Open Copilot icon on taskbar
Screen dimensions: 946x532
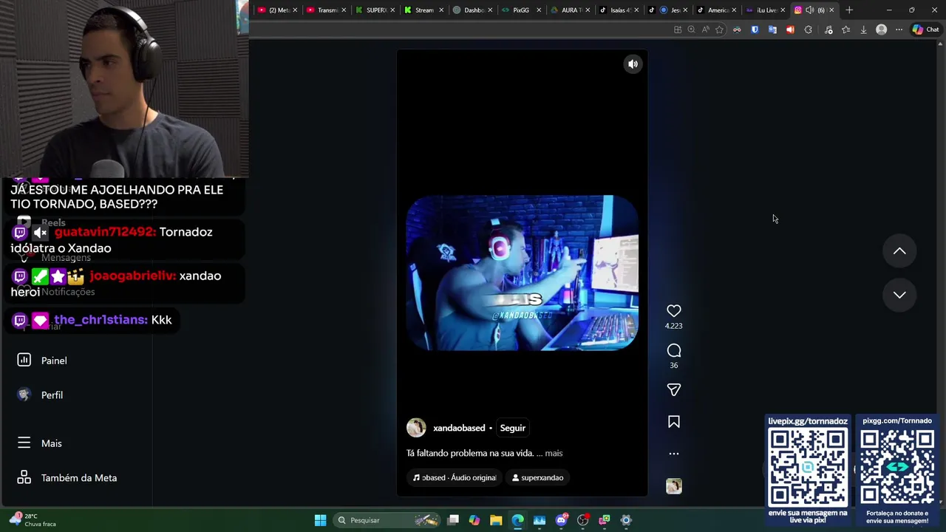[474, 520]
